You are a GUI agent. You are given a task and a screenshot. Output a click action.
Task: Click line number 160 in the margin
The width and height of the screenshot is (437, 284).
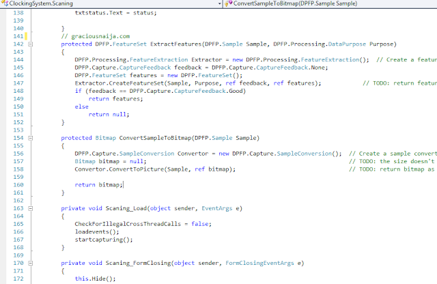[18, 185]
